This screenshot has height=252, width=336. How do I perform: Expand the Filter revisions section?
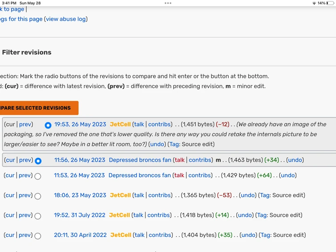(x=27, y=53)
